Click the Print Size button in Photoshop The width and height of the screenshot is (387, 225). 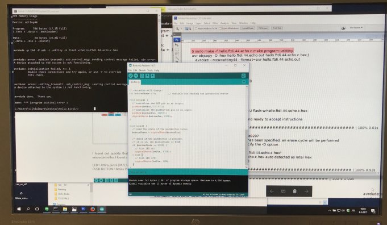[x=277, y=28]
